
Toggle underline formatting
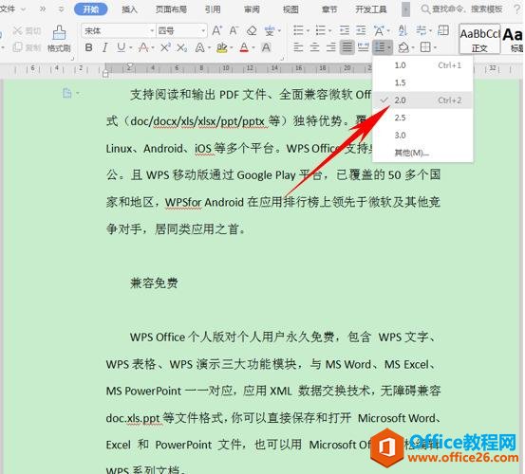pyautogui.click(x=121, y=47)
